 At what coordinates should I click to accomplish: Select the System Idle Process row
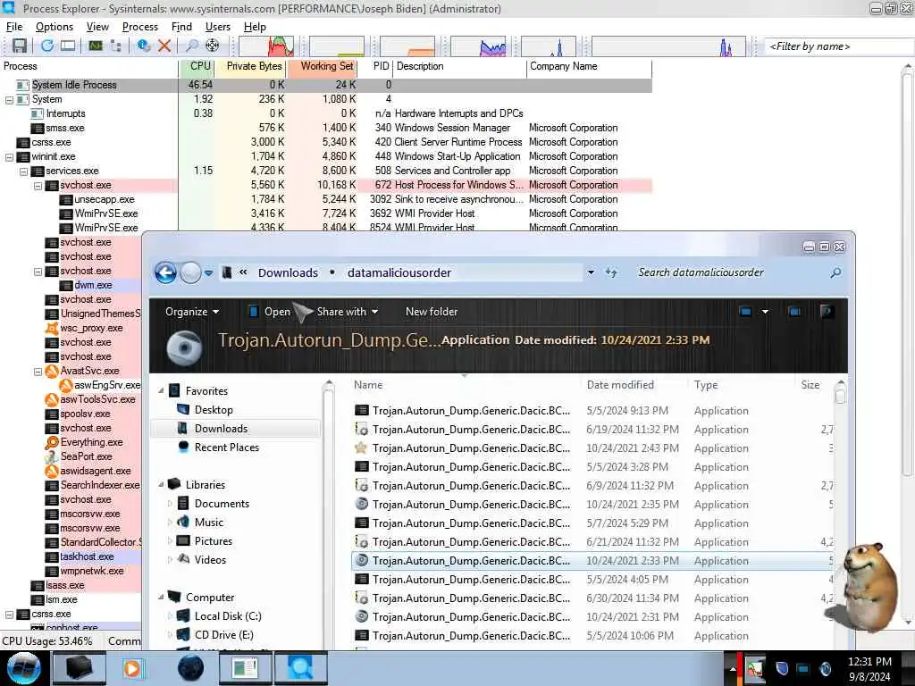pos(327,85)
